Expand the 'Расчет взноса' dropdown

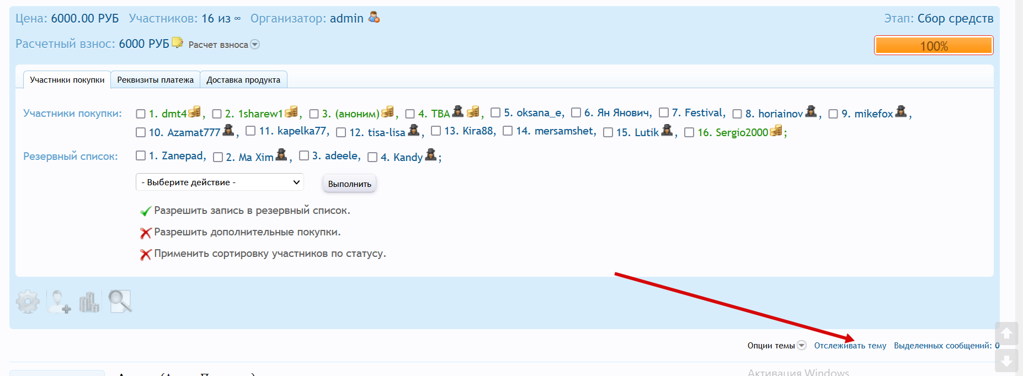click(x=255, y=45)
